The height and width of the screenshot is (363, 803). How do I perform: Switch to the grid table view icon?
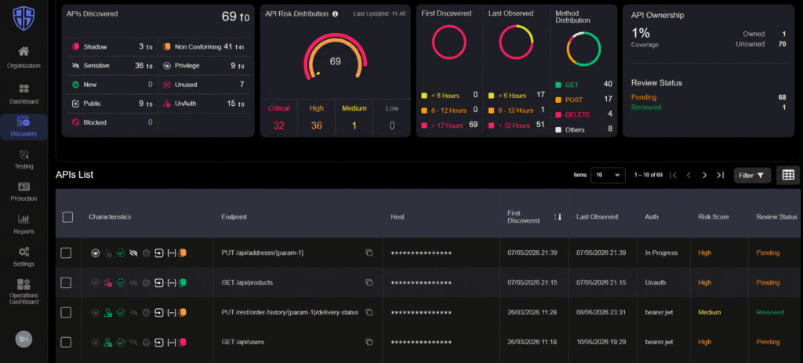tap(788, 175)
